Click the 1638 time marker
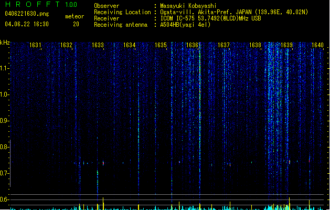 pyautogui.click(x=255, y=45)
